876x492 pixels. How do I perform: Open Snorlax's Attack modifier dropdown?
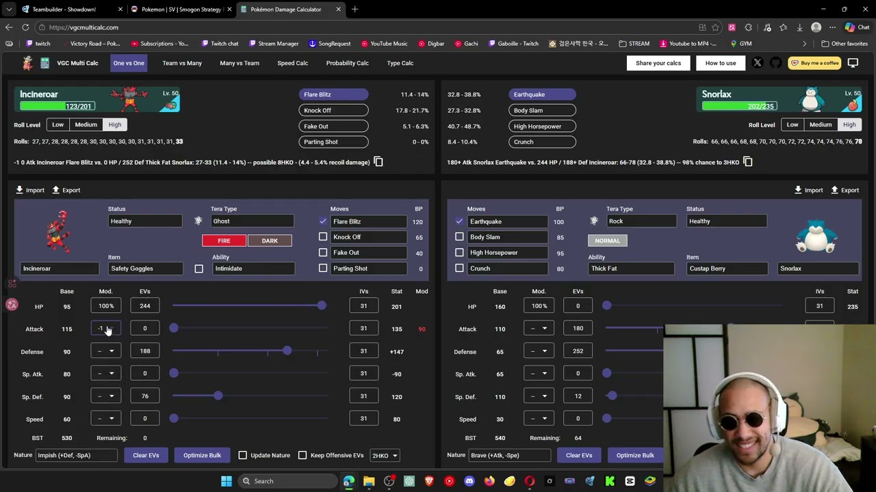coord(539,329)
